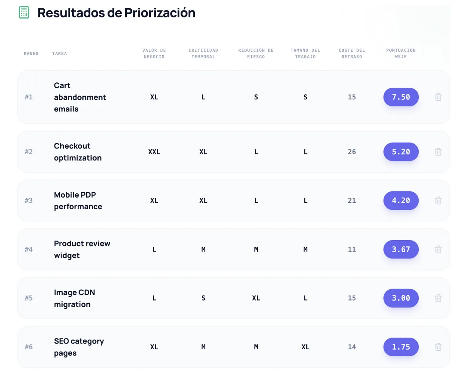
Task: Click the 5.20 score pill for Checkout optimization
Action: 401,152
